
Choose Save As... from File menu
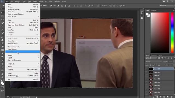[23, 30]
